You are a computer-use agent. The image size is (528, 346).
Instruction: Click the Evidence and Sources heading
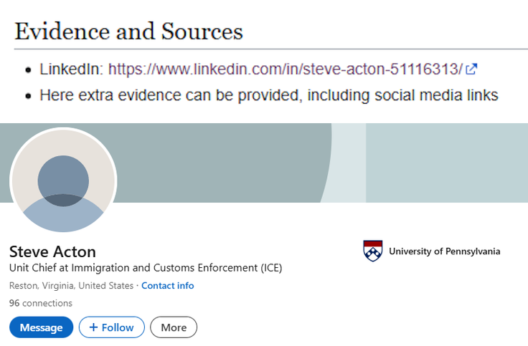[x=129, y=32]
